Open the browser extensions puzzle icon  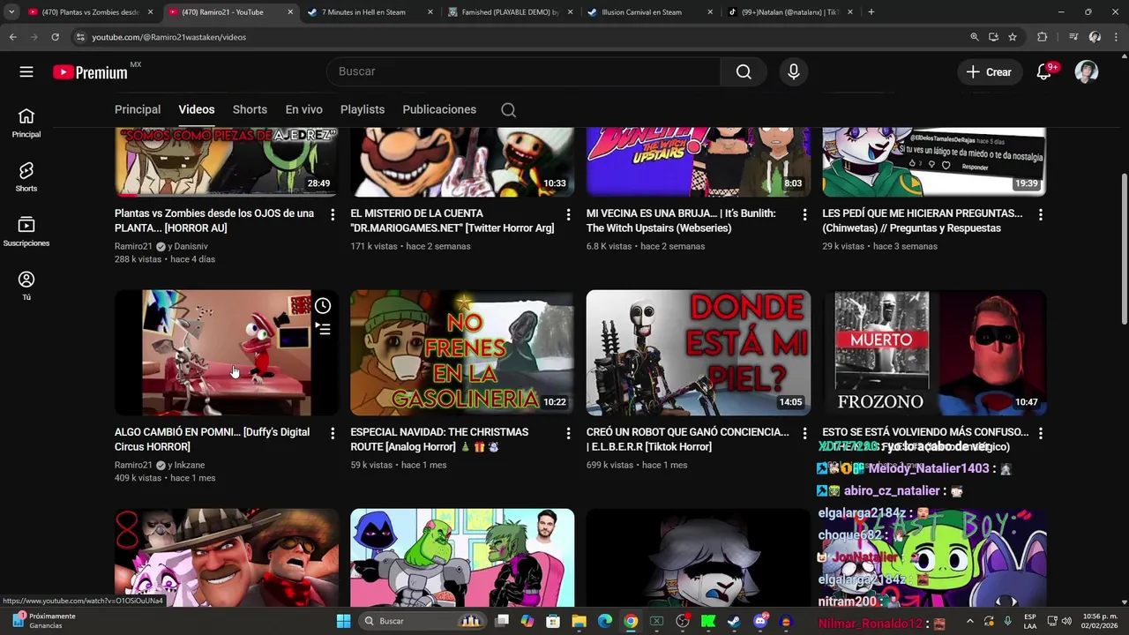1043,37
